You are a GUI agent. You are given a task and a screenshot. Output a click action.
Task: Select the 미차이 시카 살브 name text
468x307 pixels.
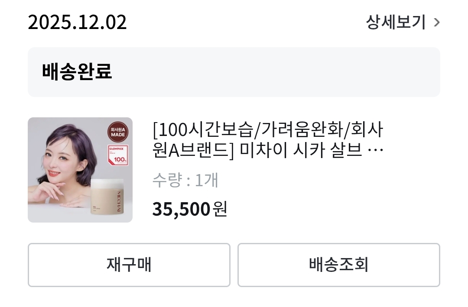[301, 150]
